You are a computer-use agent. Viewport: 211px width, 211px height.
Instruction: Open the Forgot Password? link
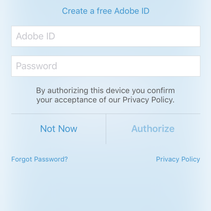coord(39,159)
